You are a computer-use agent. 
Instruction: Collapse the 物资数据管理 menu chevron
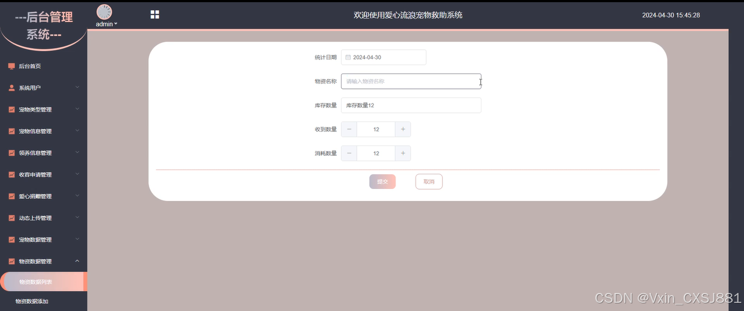[x=77, y=261]
